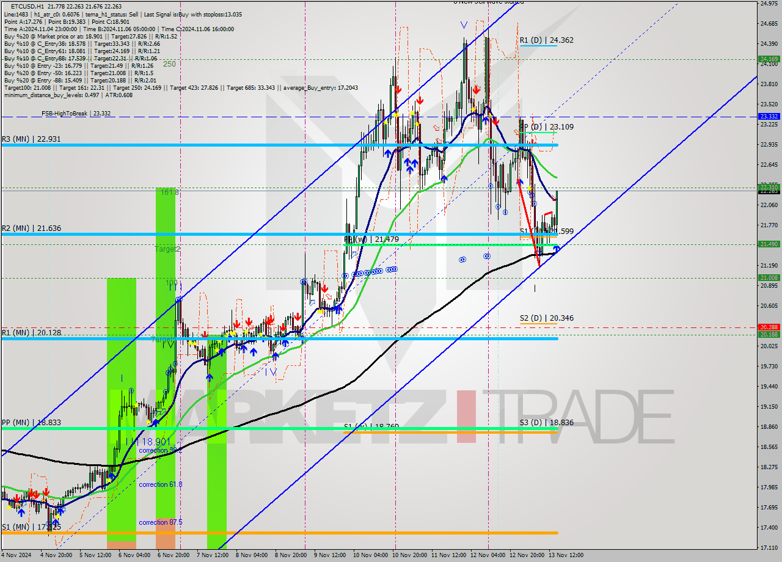Click the green 21.490 price tag on axis
Screen dimensions: 782x562
(x=769, y=244)
